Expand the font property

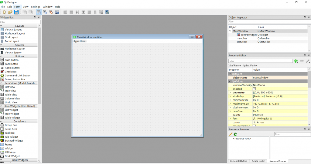[230, 119]
